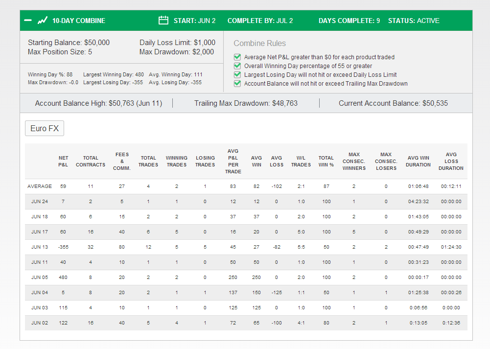Click the 10-DAY COMBINE title
This screenshot has height=349, width=490.
point(79,21)
